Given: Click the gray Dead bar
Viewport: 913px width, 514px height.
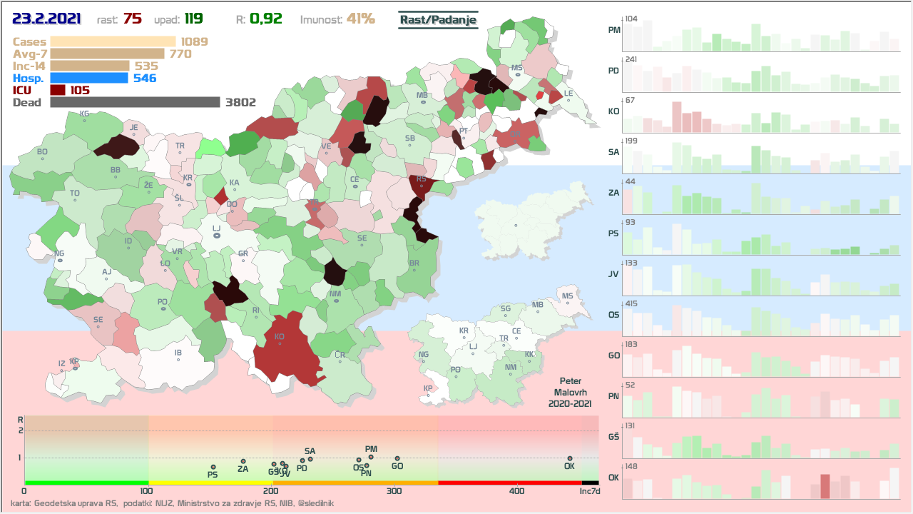Looking at the screenshot, I should [x=135, y=102].
